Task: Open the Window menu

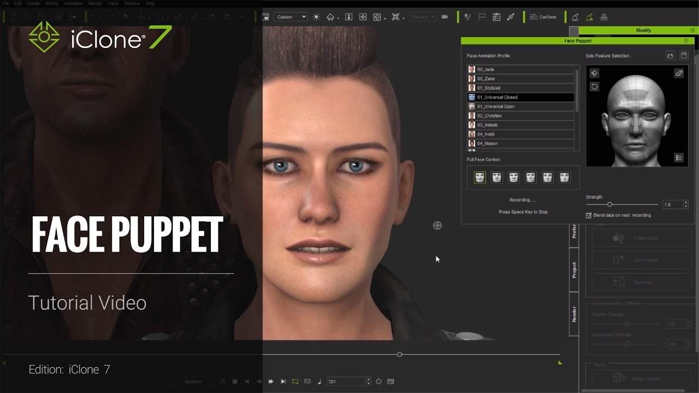Action: tap(132, 3)
